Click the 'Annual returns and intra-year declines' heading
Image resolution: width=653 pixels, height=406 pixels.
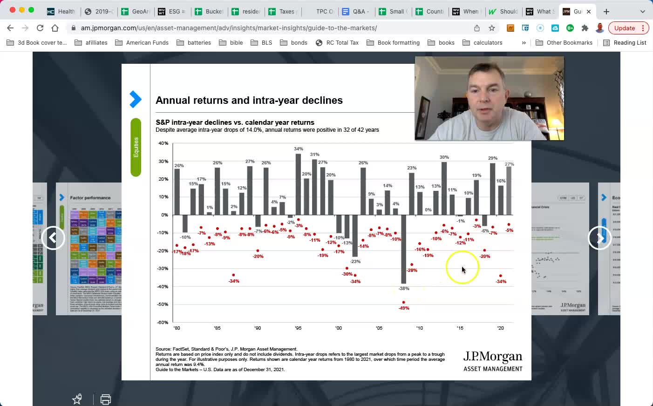[249, 100]
